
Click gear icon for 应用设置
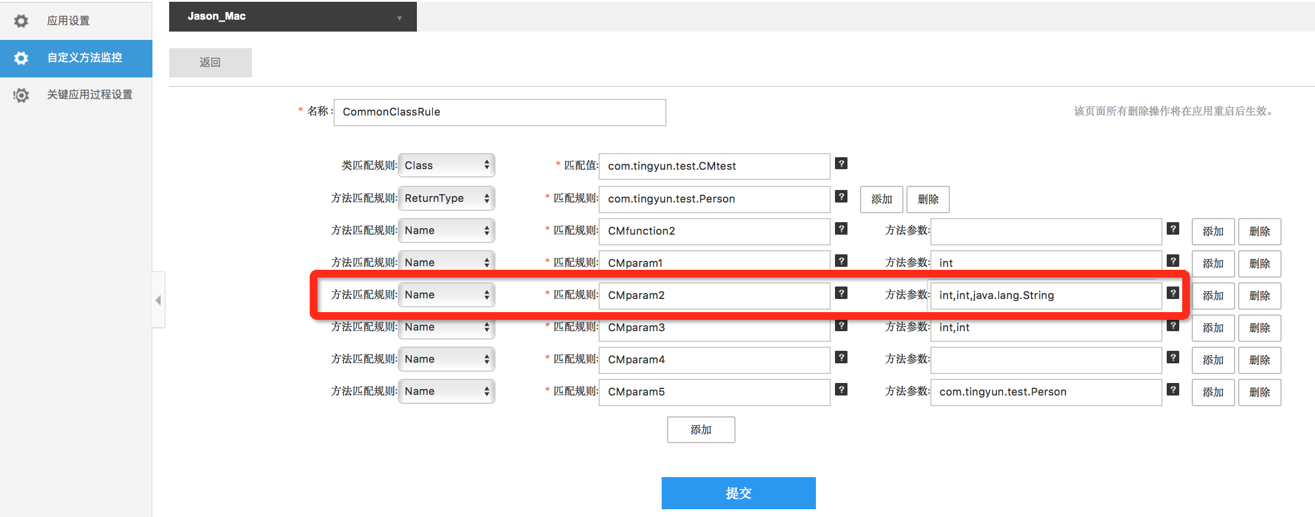[21, 21]
